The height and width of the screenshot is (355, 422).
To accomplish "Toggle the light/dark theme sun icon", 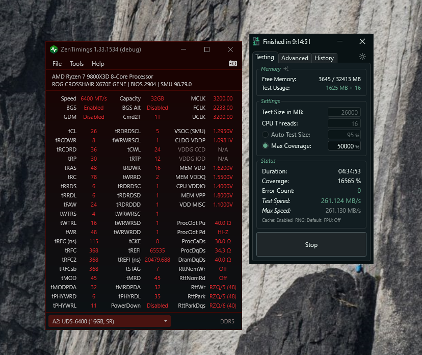I will pyautogui.click(x=362, y=57).
